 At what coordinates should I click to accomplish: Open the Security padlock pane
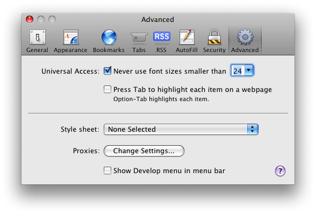214,41
